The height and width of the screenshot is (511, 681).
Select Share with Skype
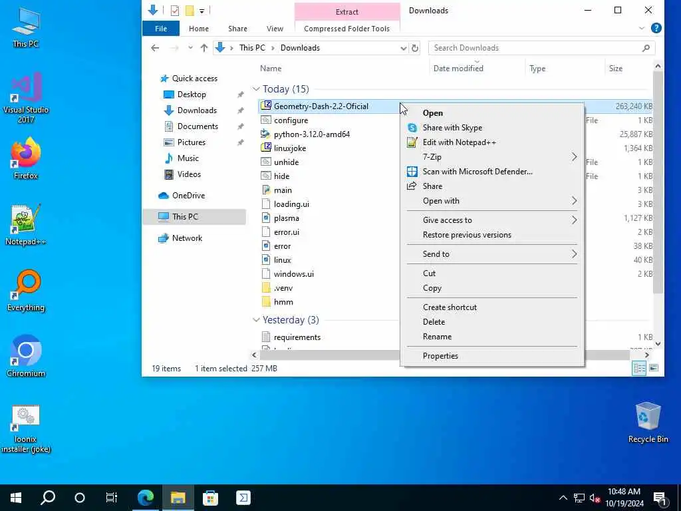tap(491, 128)
